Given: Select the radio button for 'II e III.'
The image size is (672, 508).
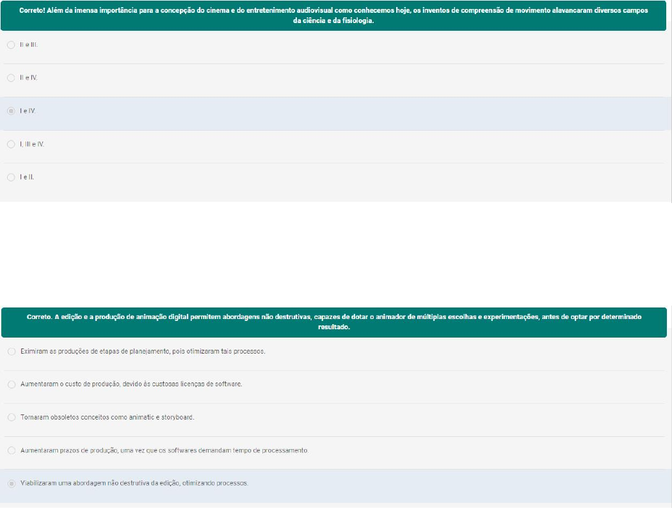Looking at the screenshot, I should (11, 45).
